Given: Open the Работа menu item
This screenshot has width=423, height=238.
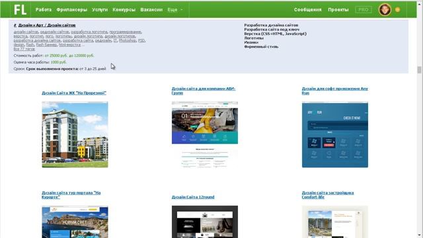Looking at the screenshot, I should [44, 10].
